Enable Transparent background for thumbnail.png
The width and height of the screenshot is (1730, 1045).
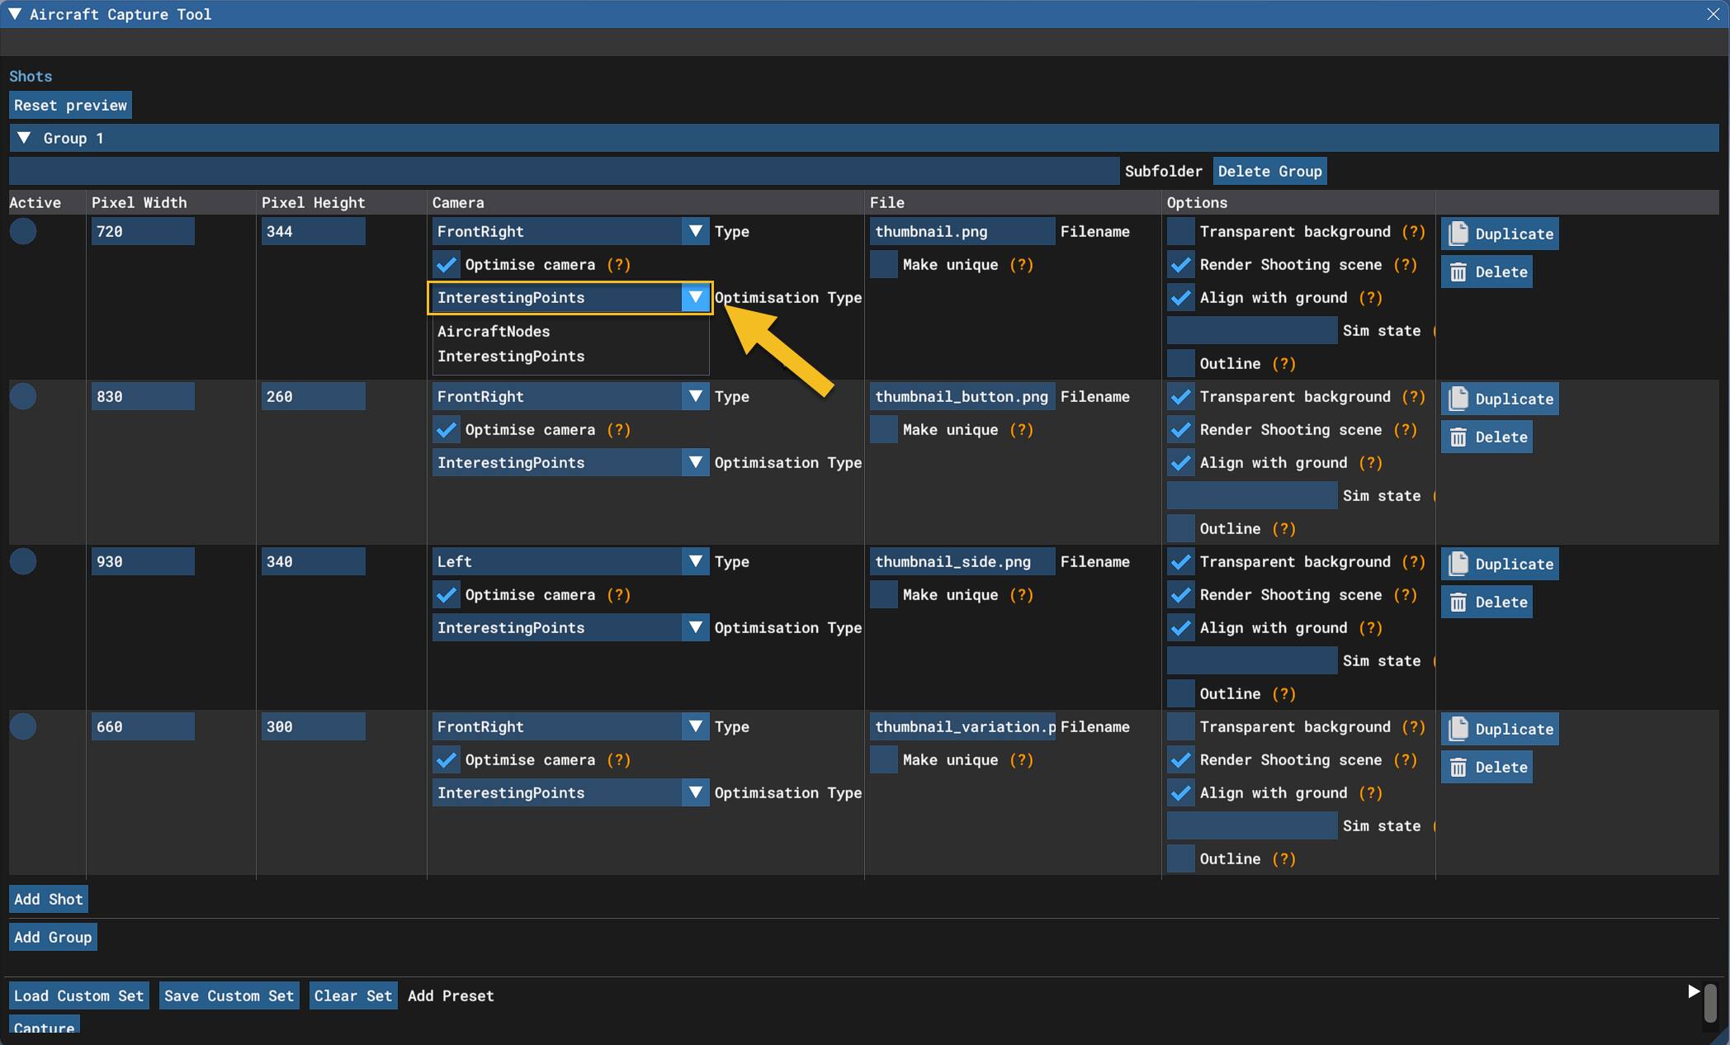(x=1181, y=232)
